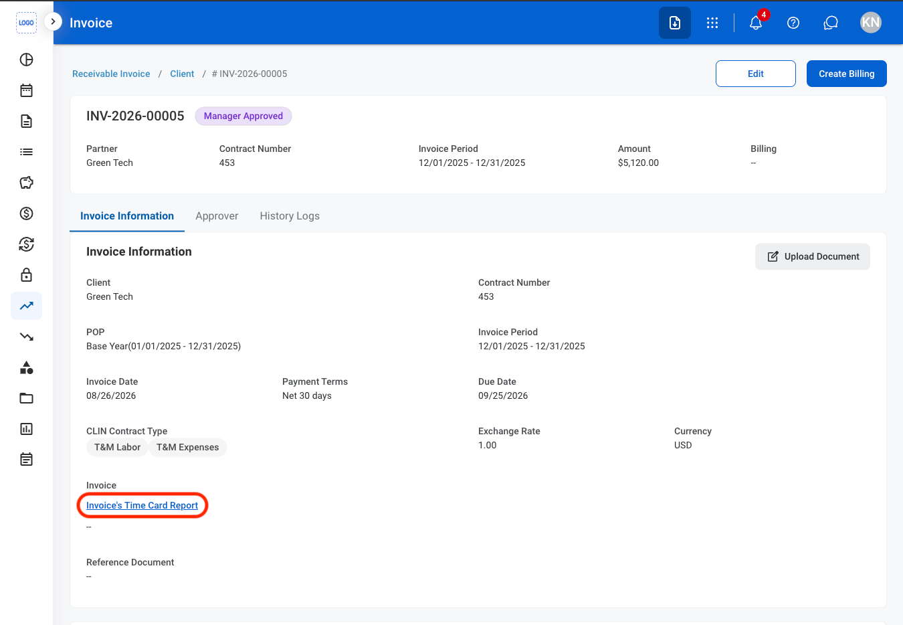The height and width of the screenshot is (625, 903).
Task: Open the calendar icon in the sidebar
Action: pyautogui.click(x=27, y=90)
